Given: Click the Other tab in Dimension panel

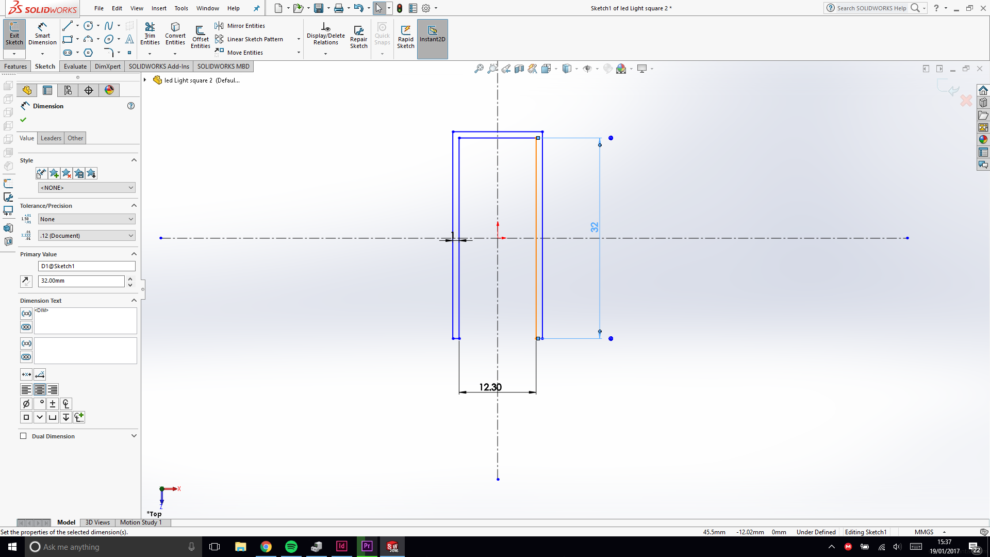Looking at the screenshot, I should pyautogui.click(x=75, y=138).
